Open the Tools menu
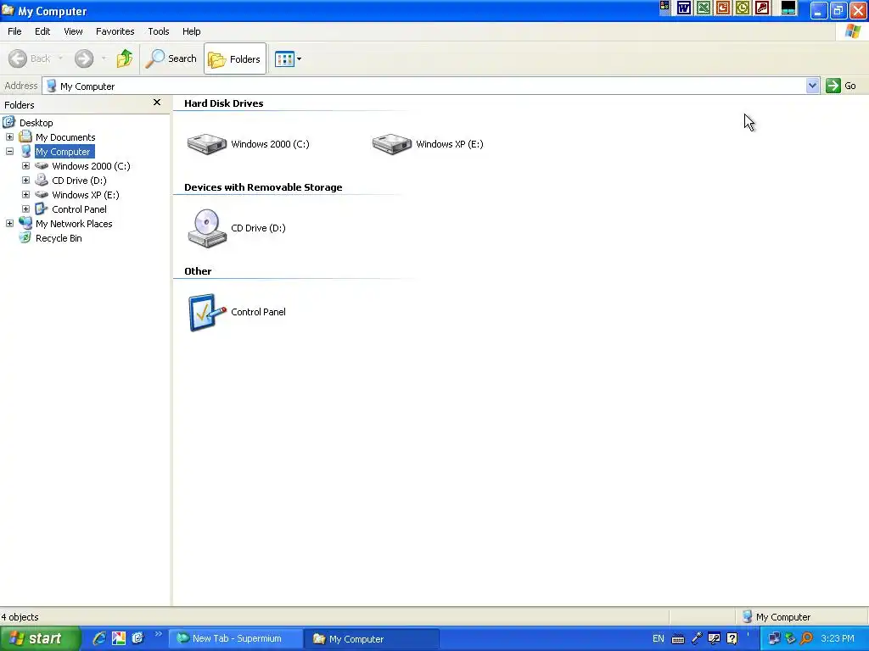The image size is (869, 651). click(x=159, y=31)
